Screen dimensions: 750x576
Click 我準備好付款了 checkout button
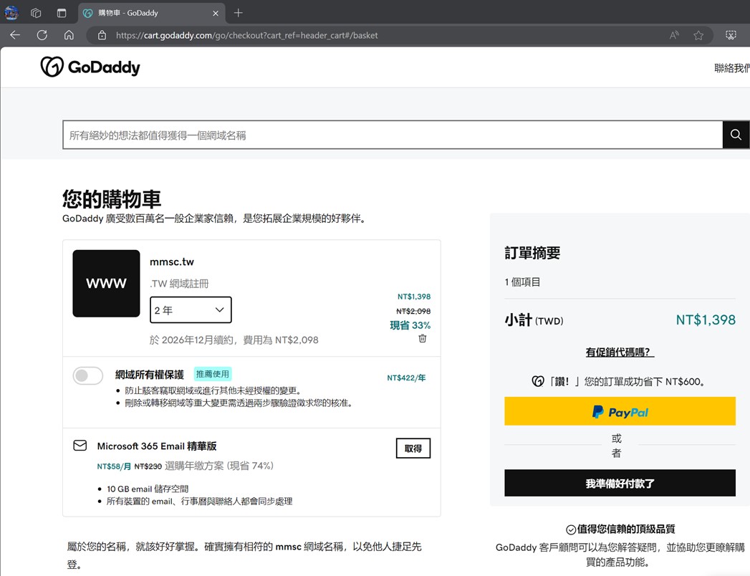(620, 483)
